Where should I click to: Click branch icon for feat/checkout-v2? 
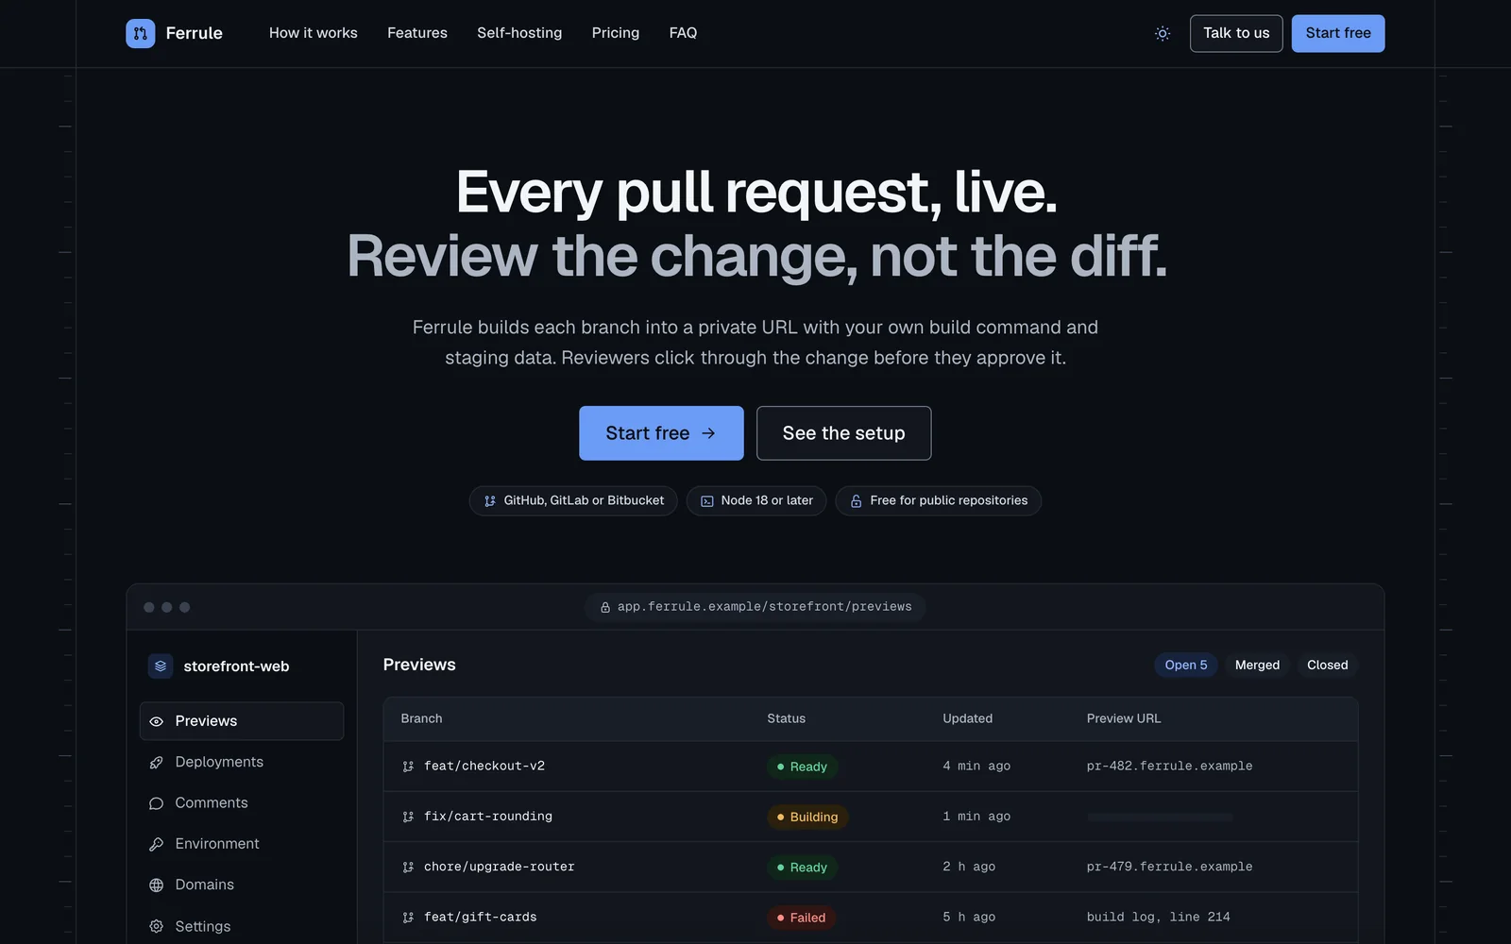408,767
